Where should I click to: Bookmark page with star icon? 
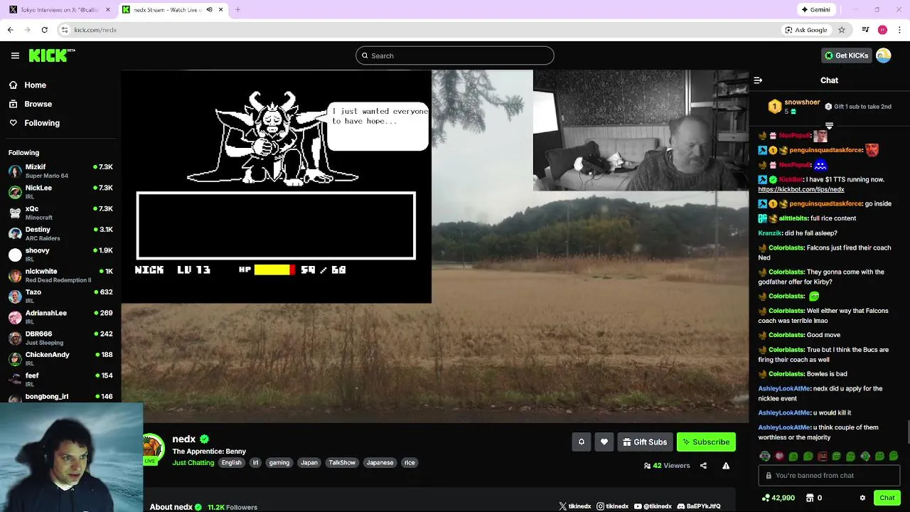842,30
